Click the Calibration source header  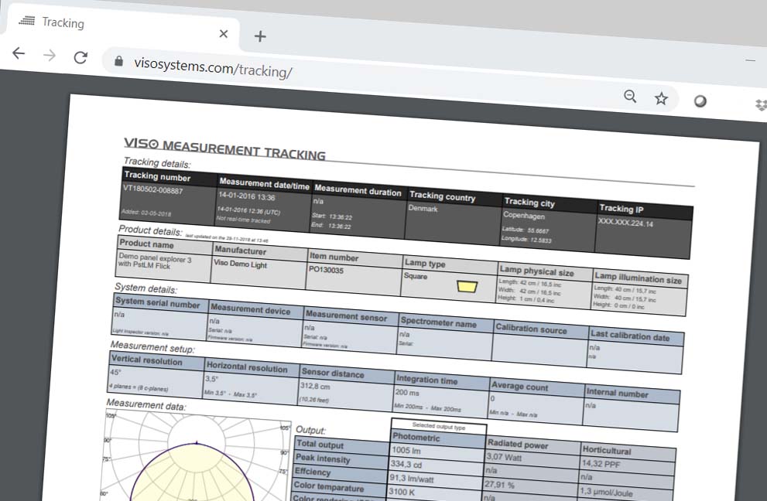point(531,329)
